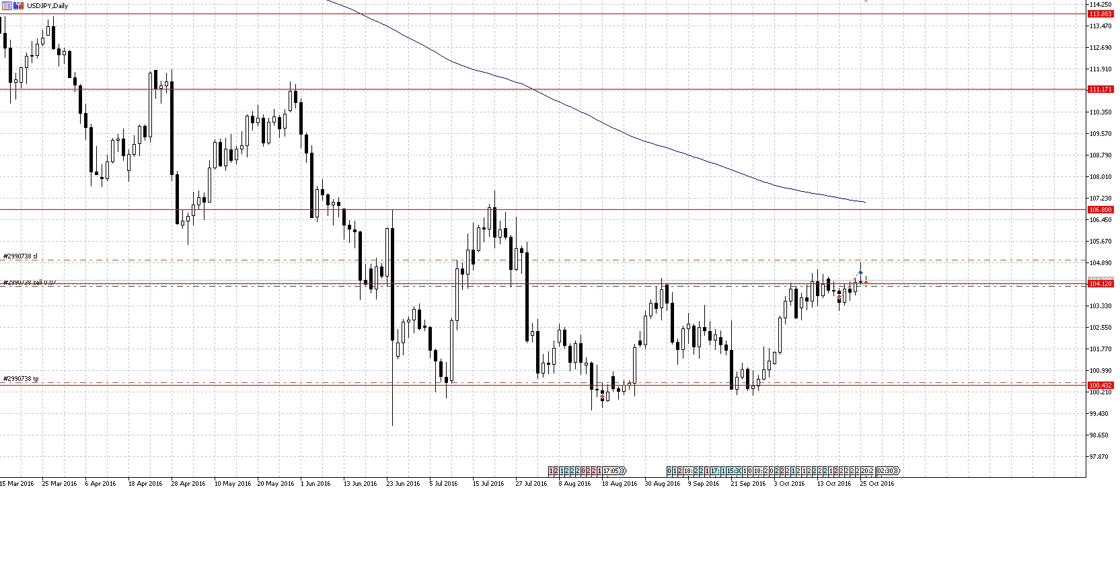Image resolution: width=1120 pixels, height=570 pixels.
Task: Click the 25 Oct 2016 date label
Action: (876, 483)
